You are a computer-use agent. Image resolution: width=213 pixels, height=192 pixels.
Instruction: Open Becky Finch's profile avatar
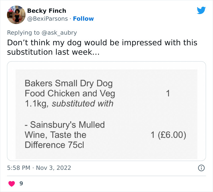[16, 15]
